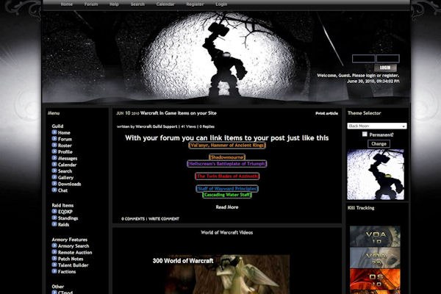The height and width of the screenshot is (294, 441).
Task: Open the Black Moon theme dropdown
Action: tap(377, 126)
